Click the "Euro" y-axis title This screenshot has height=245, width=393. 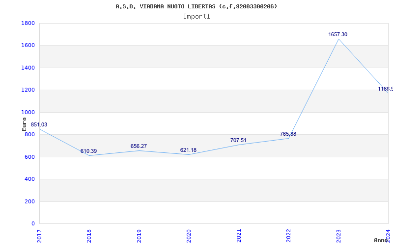pos(24,124)
